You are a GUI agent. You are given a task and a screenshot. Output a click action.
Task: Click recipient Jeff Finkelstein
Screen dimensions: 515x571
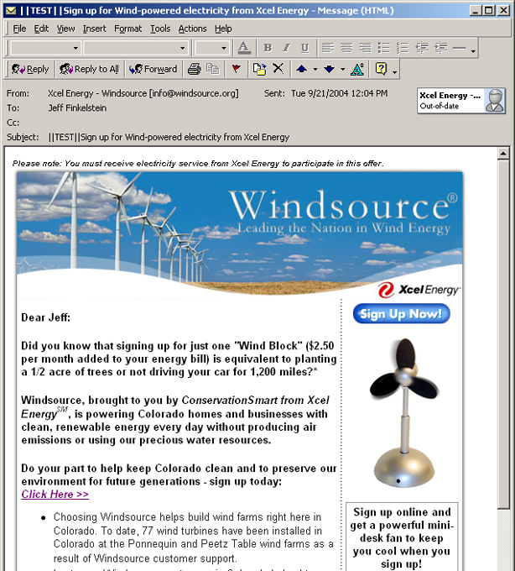[x=77, y=107]
